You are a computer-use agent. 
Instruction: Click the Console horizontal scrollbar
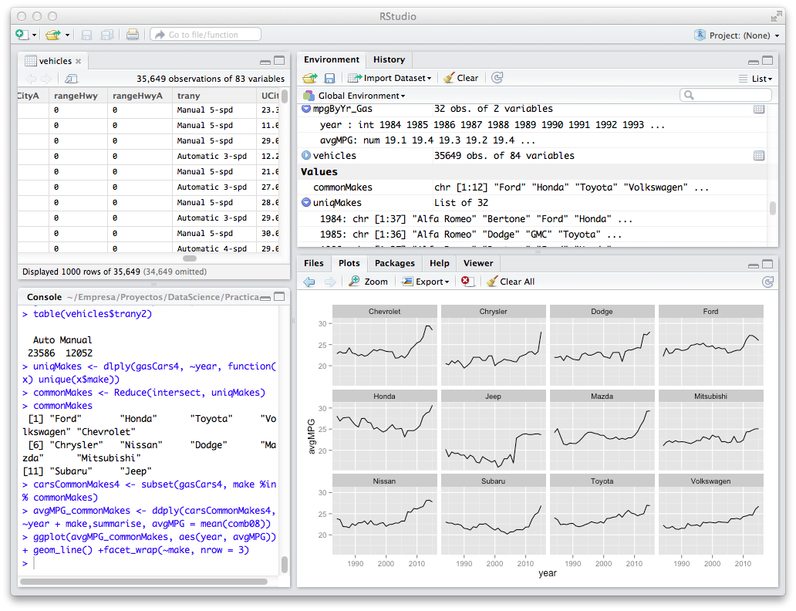pos(143,582)
